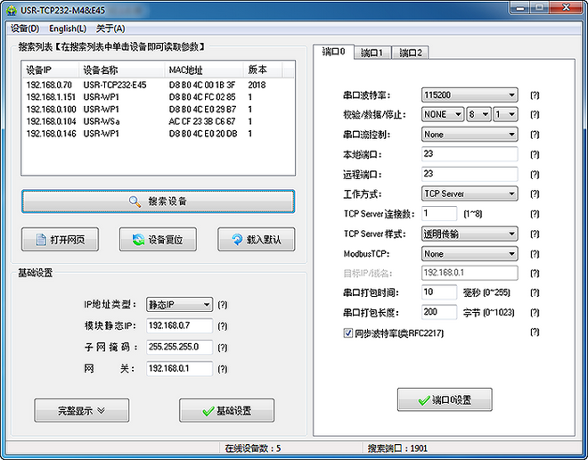Click help [?] next to 串口流控制
This screenshot has width=588, height=460.
click(535, 135)
